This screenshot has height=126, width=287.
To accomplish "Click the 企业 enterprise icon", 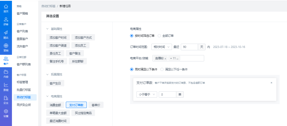I will pyautogui.click(x=6, y=100).
